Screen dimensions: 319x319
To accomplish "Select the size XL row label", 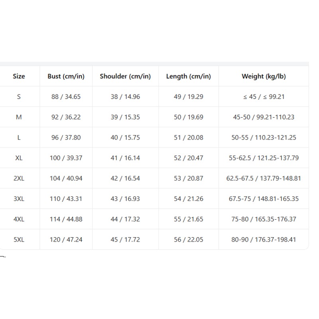I will tap(19, 158).
